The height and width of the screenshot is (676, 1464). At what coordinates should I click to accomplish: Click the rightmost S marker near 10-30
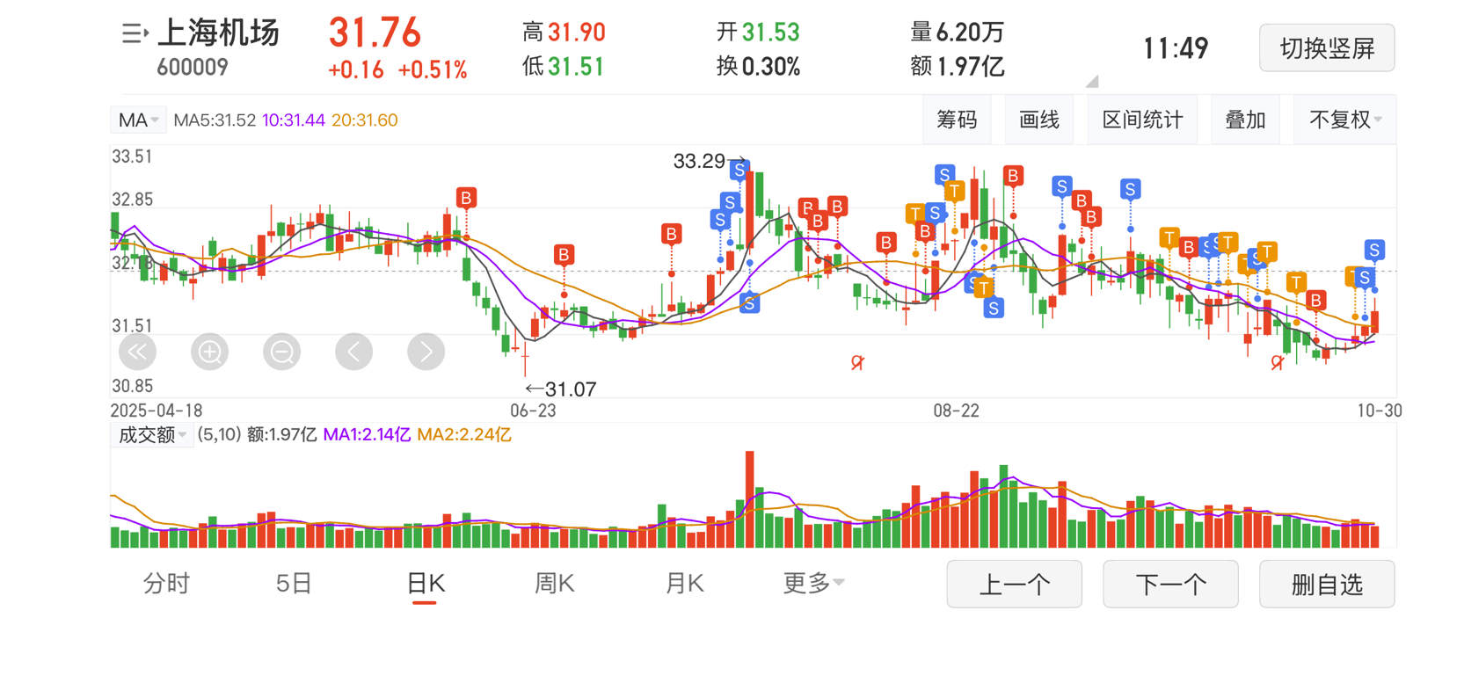tap(1374, 250)
